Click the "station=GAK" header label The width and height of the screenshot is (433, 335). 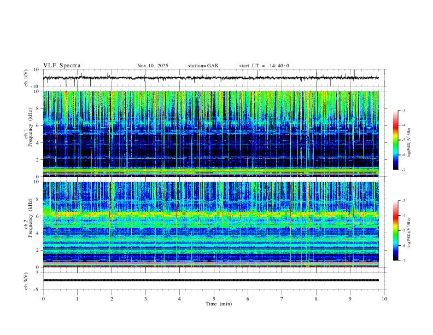click(x=203, y=66)
